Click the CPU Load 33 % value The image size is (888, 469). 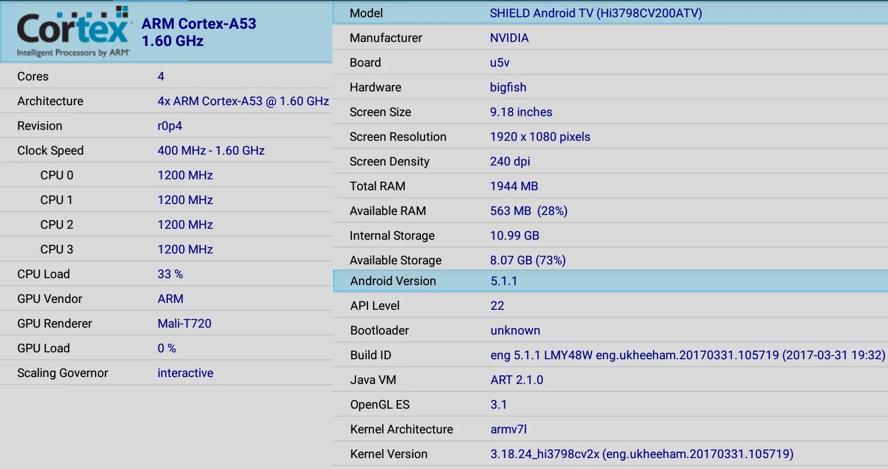click(170, 274)
